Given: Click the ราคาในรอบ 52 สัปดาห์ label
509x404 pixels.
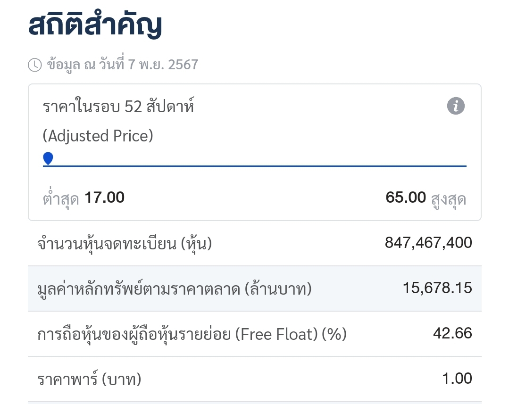Looking at the screenshot, I should pyautogui.click(x=118, y=106).
